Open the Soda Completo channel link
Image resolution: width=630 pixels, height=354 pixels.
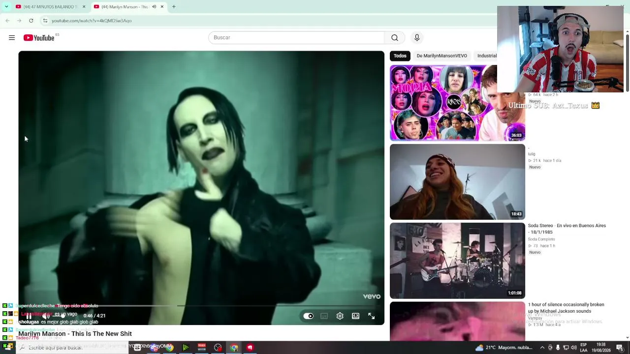[541, 239]
